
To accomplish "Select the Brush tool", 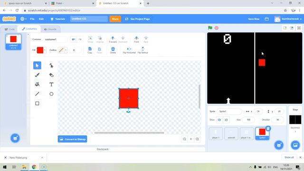I will point(37,75).
